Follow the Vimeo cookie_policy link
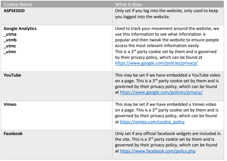The height and width of the screenshot is (161, 227). tap(152, 122)
